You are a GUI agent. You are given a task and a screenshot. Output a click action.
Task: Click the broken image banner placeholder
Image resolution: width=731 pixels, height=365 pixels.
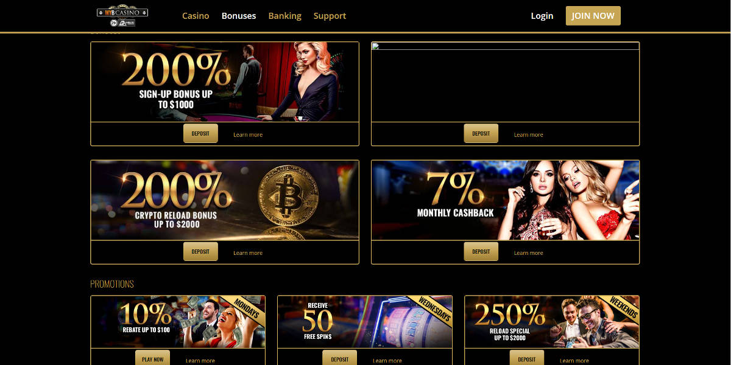(505, 82)
